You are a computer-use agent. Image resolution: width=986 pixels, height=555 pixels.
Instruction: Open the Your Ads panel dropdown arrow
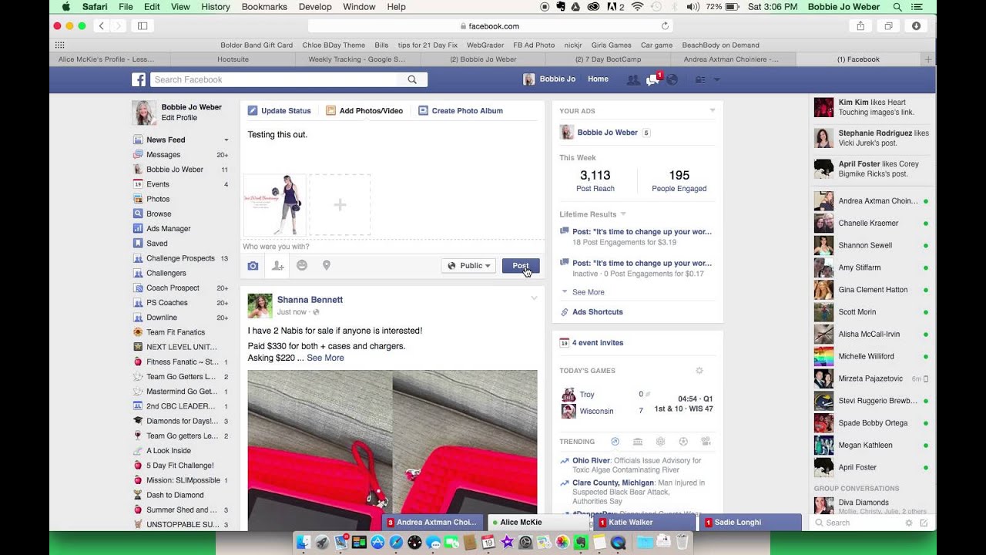713,110
